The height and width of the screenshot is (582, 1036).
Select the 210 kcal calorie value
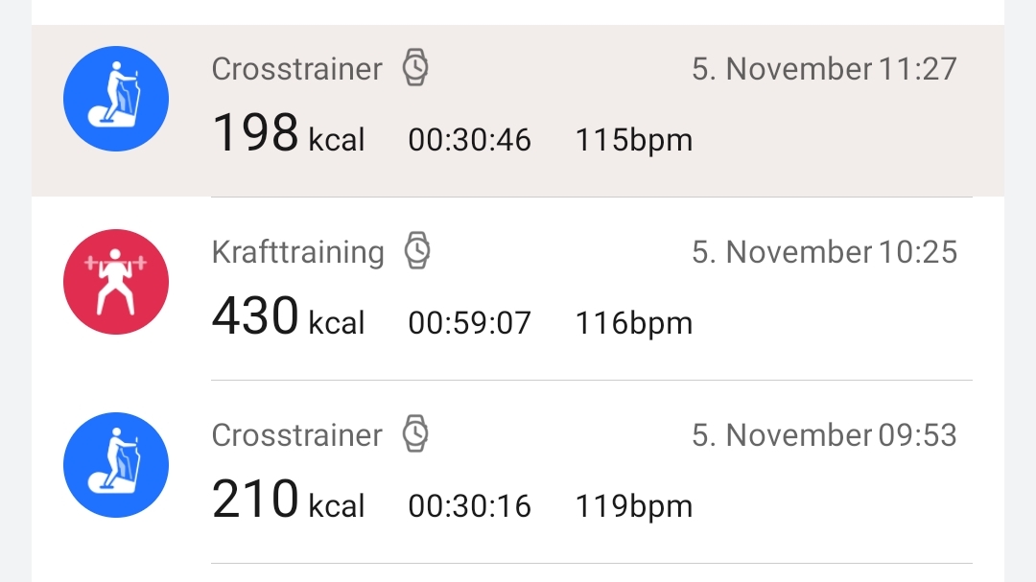click(288, 499)
